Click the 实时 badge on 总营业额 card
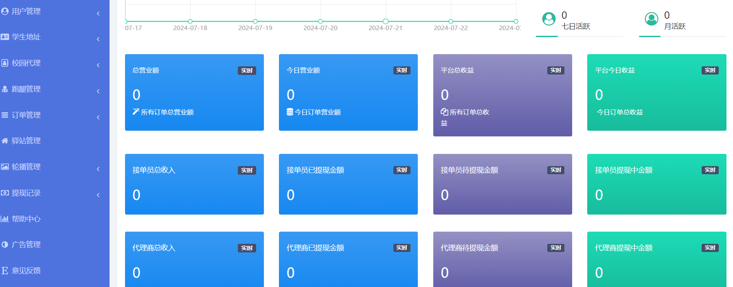 247,70
